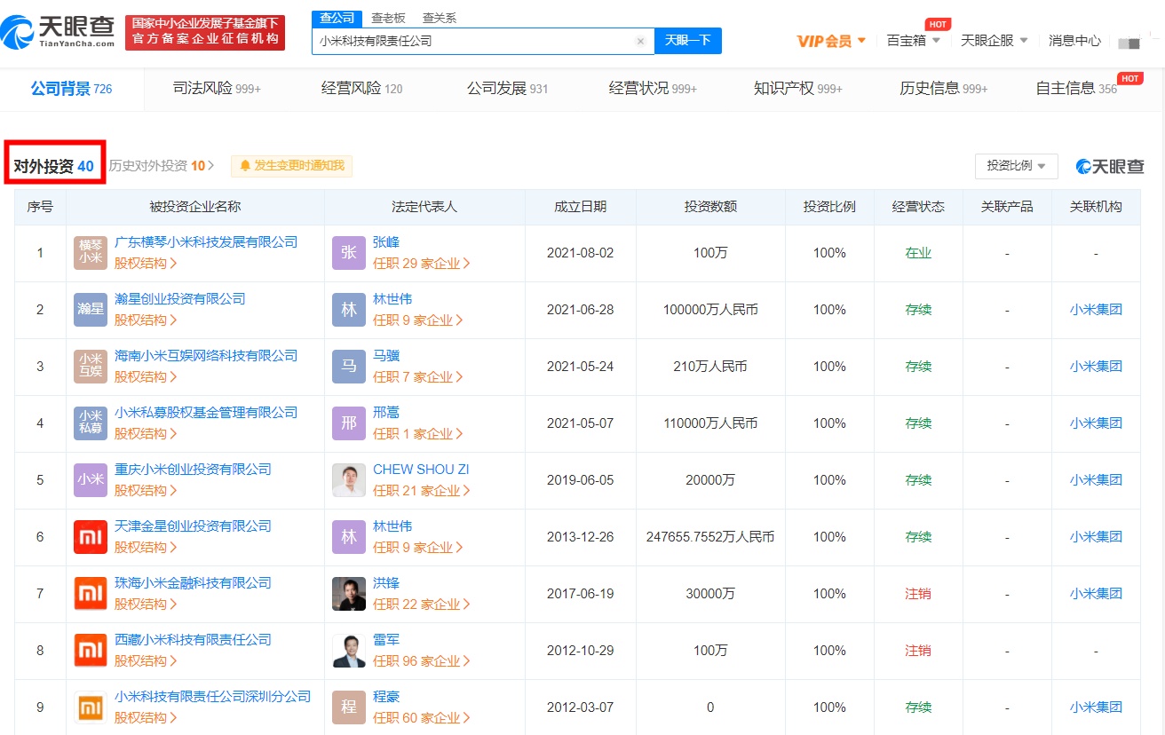Viewport: 1165px width, 735px height.
Task: Click the 小米私募 company logo tile
Action: (91, 423)
